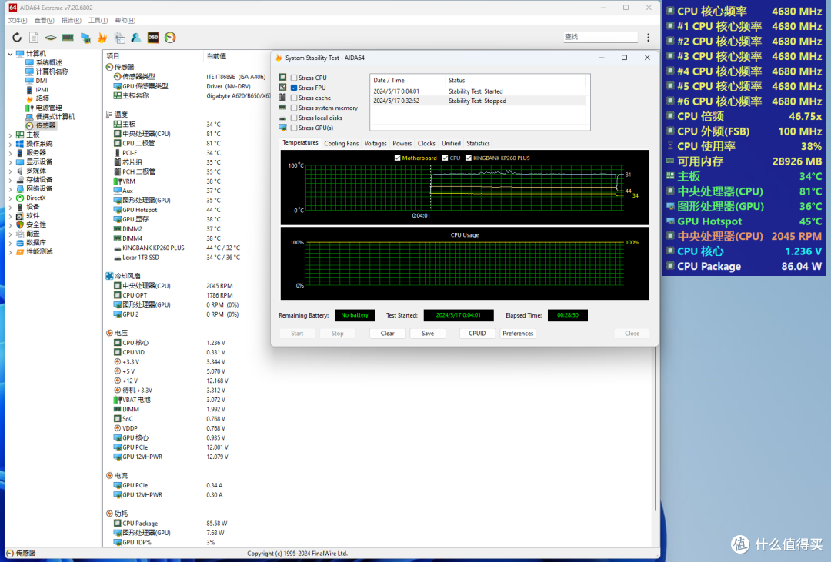Enable the Stress cache checkbox

[294, 98]
